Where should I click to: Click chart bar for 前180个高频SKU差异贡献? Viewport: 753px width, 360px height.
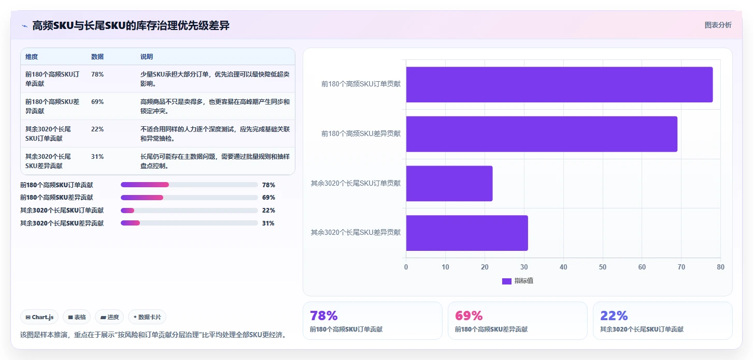pyautogui.click(x=542, y=134)
